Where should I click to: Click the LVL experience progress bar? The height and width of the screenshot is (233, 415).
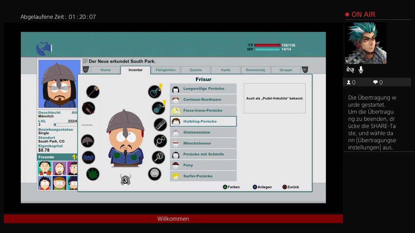click(66, 125)
